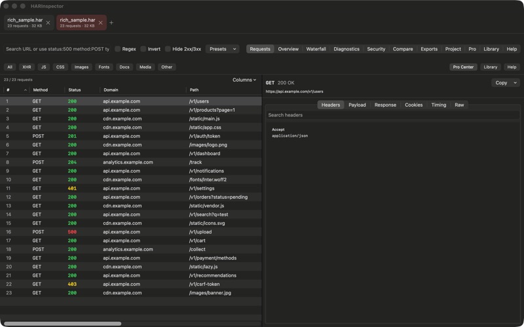The image size is (524, 327).
Task: Open the Raw detail tab
Action: tap(459, 105)
